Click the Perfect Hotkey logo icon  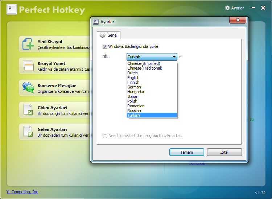tap(12, 9)
